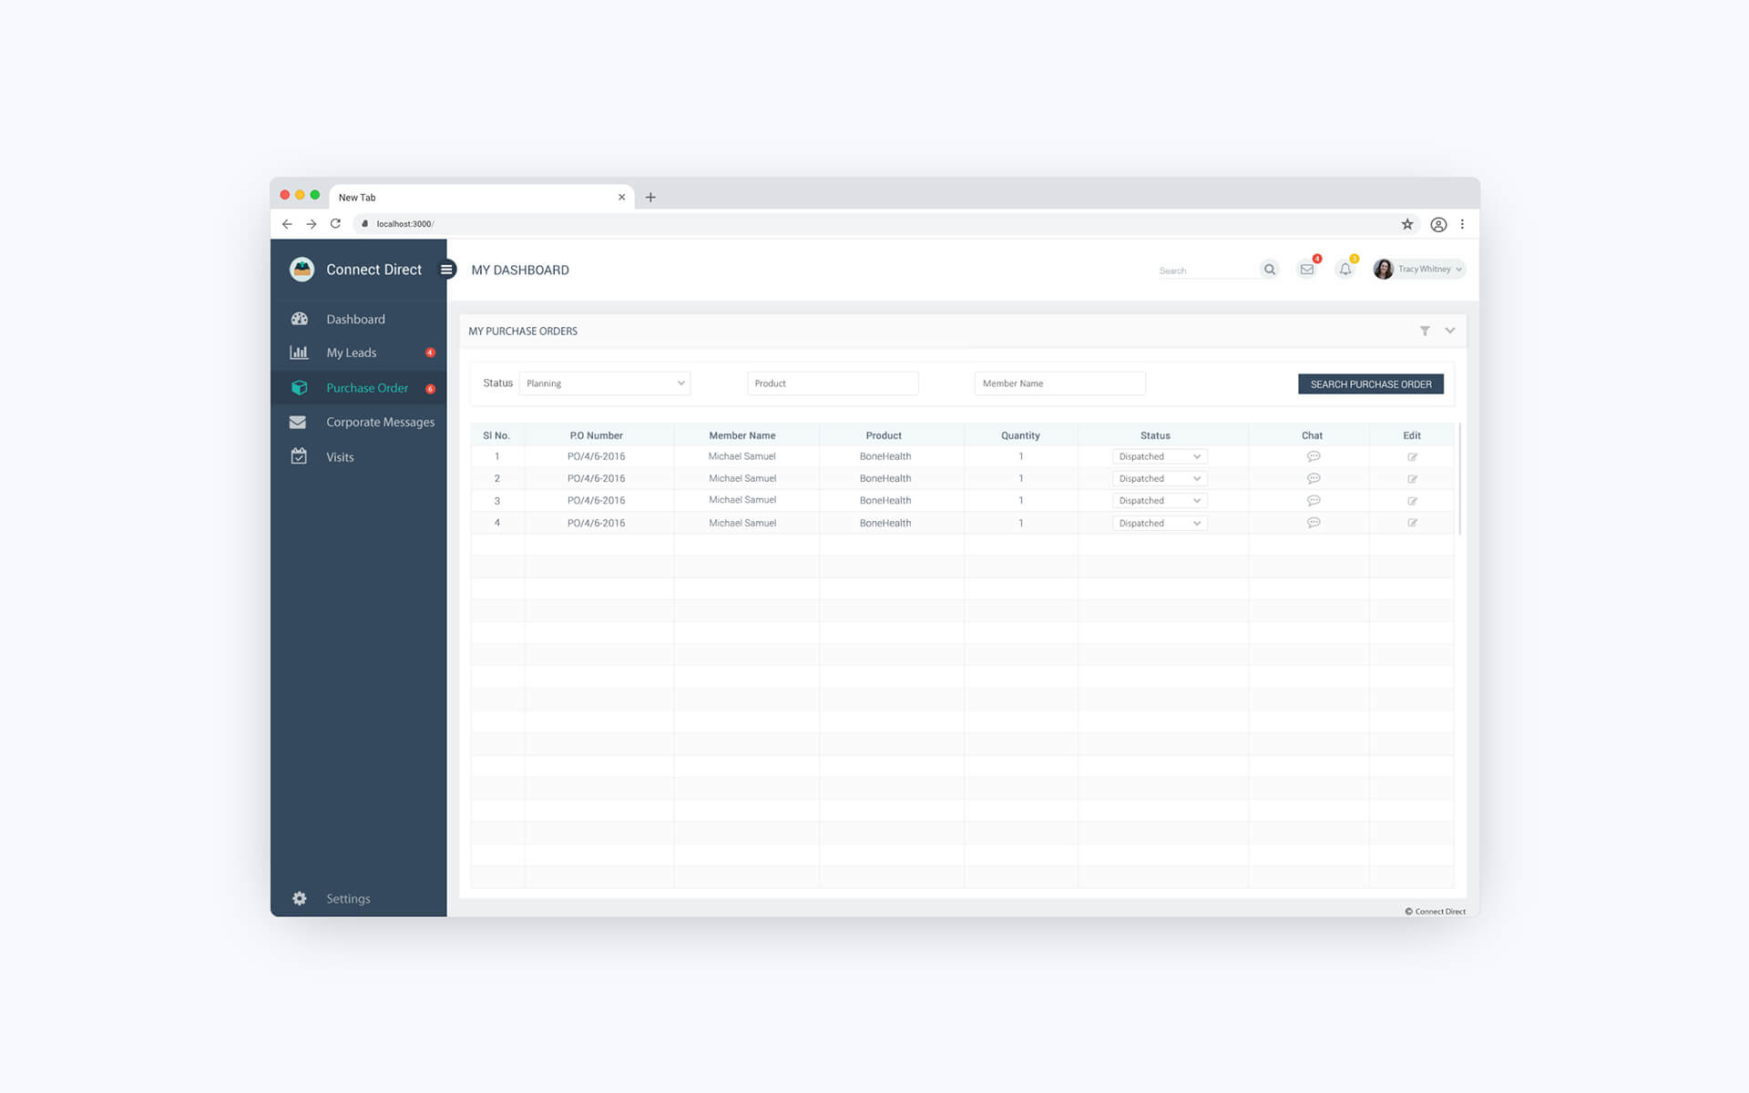Click the edit icon for row 4
The image size is (1749, 1093).
[1412, 523]
